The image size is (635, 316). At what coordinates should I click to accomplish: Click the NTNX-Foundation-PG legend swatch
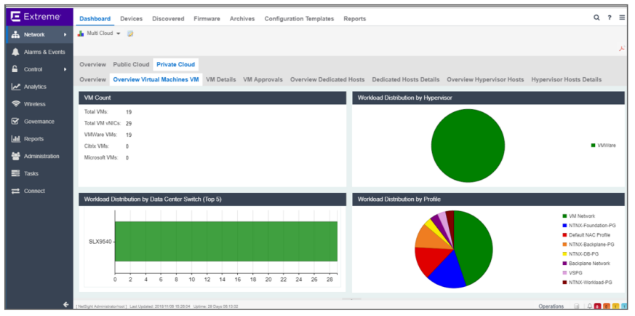coord(564,225)
